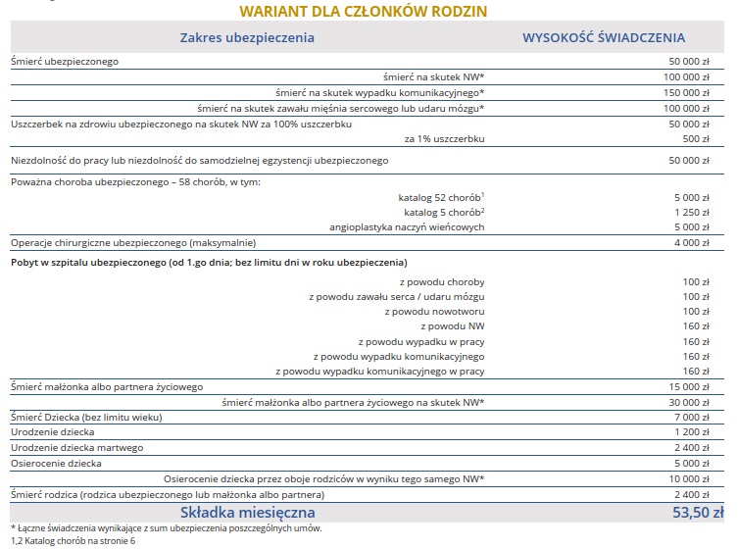Click the footnote '* Łączne świadczenia wynikające...'
Image resolution: width=738 pixels, height=549 pixels.
coord(167,528)
